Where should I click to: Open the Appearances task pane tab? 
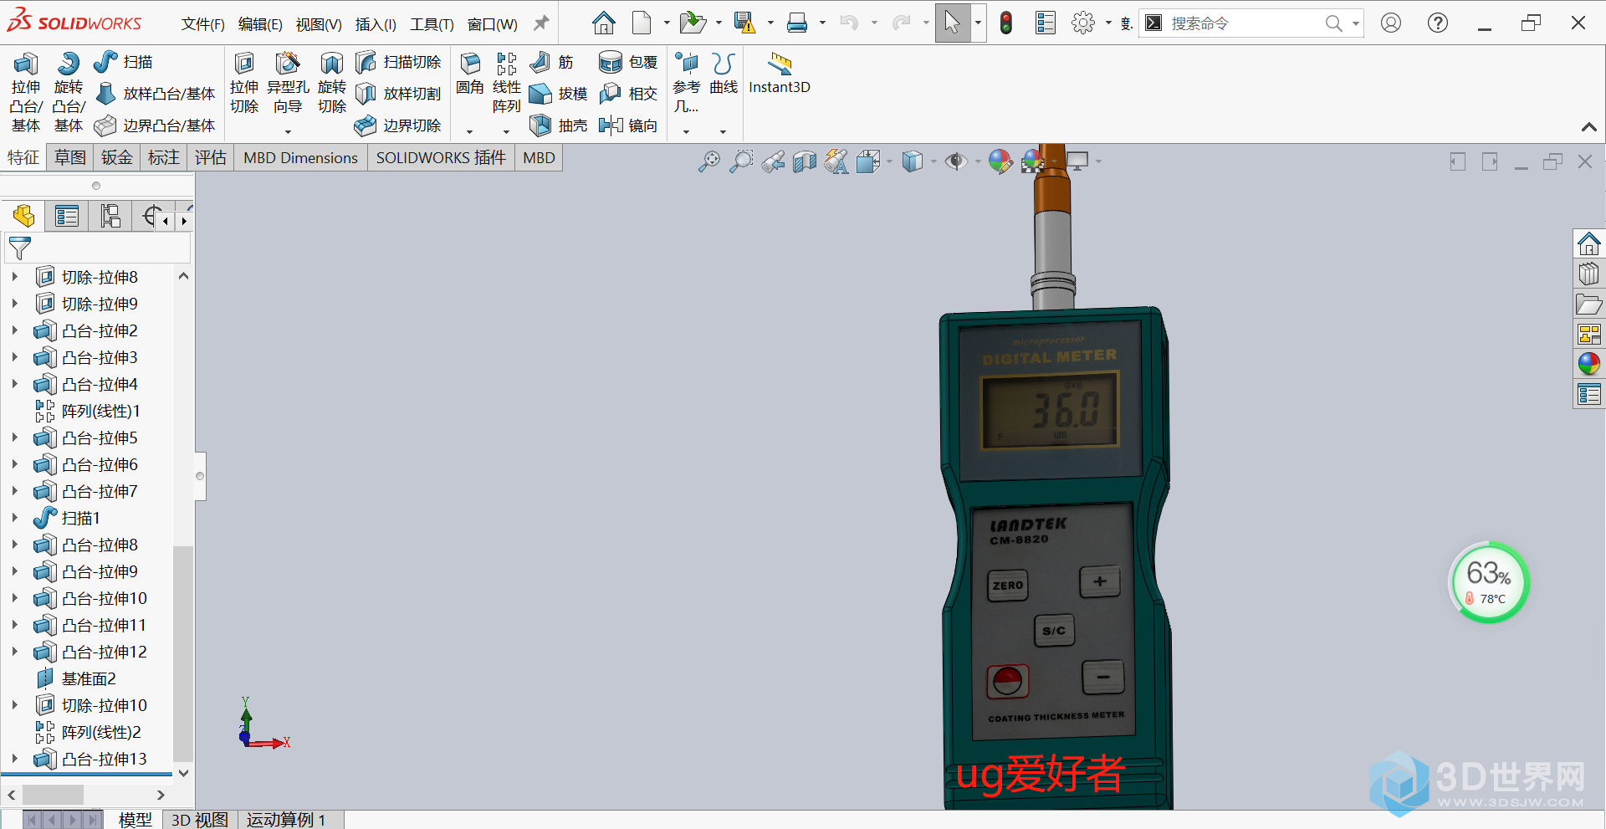tap(1588, 363)
